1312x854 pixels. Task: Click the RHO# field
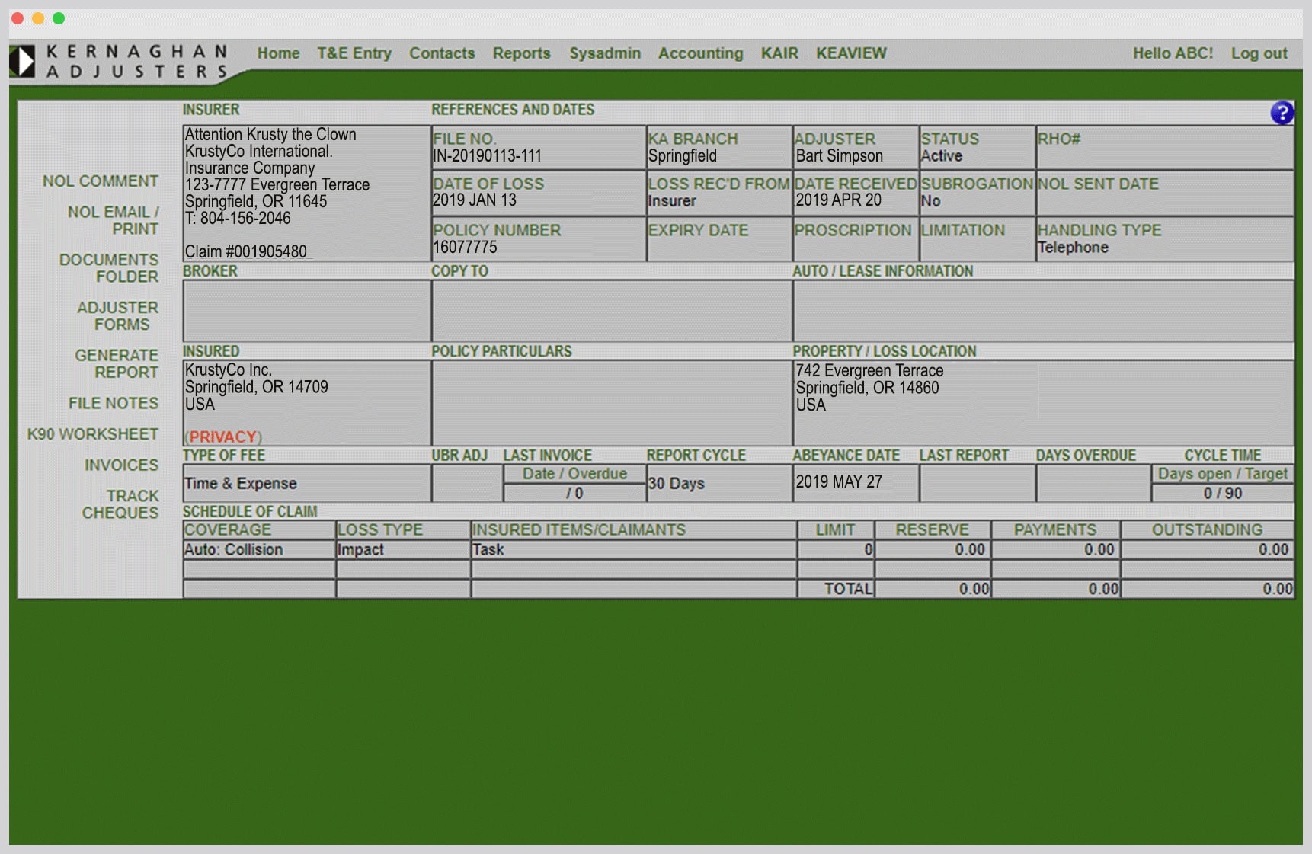(x=1165, y=148)
